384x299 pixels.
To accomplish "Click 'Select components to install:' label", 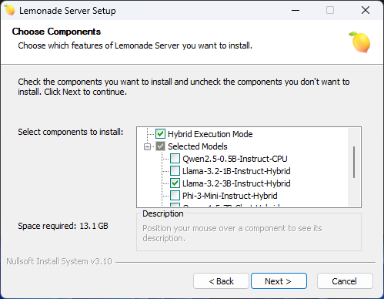I will tap(71, 132).
